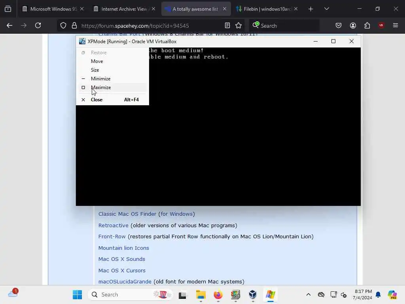Open the uBlock Origin icon
This screenshot has width=405, height=304.
tap(381, 25)
